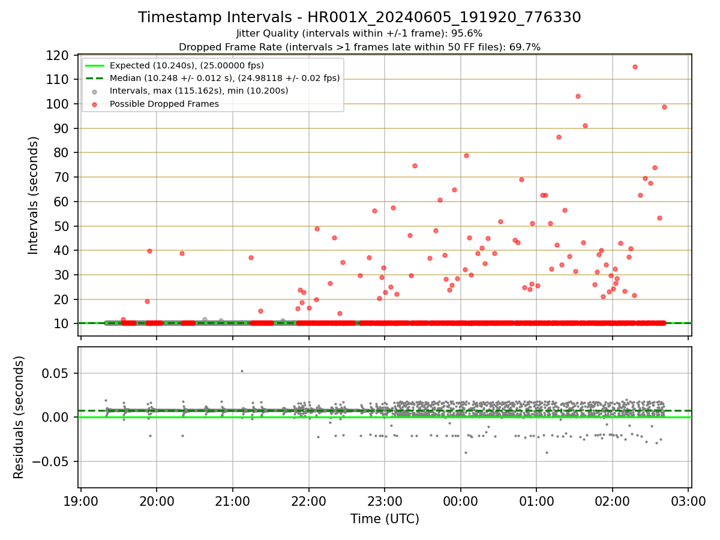Click the 'Intervals (seconds)' y-axis label
This screenshot has height=540, width=720.
34,195
